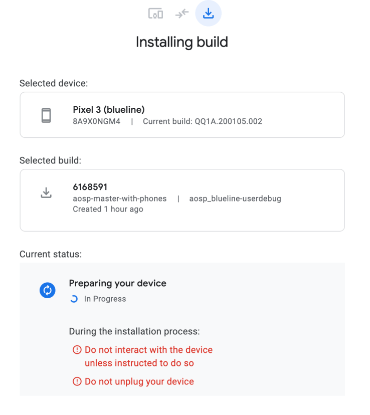This screenshot has width=370, height=415.
Task: Select the Pixel 3 (blueline) device name
Action: 109,110
